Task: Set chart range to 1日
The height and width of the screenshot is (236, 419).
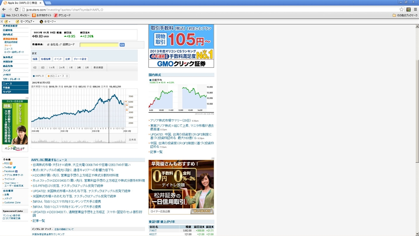Action: [34, 68]
